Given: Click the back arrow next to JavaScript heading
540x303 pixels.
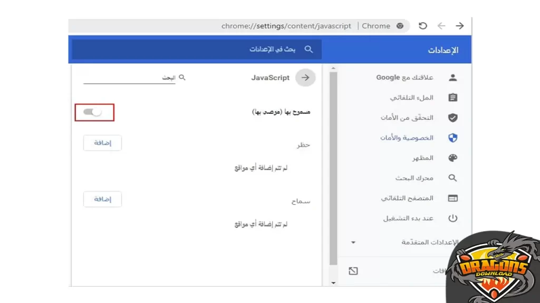Looking at the screenshot, I should point(305,77).
